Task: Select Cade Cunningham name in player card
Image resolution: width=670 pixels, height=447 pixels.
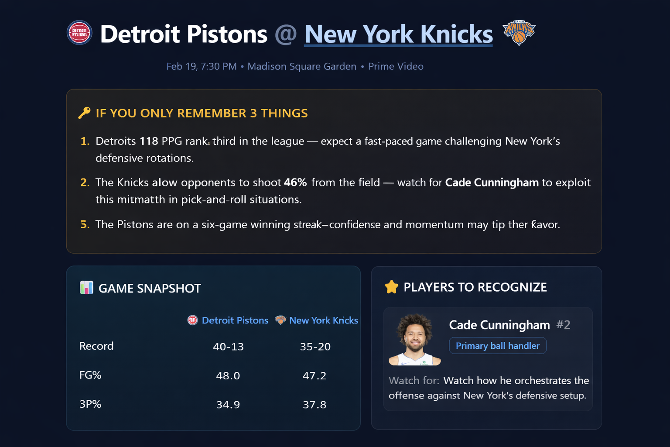Action: pyautogui.click(x=499, y=325)
